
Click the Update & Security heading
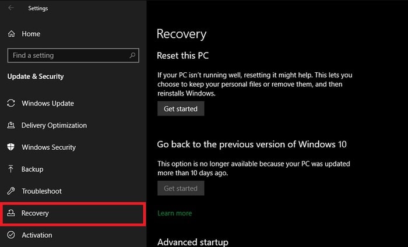click(36, 76)
